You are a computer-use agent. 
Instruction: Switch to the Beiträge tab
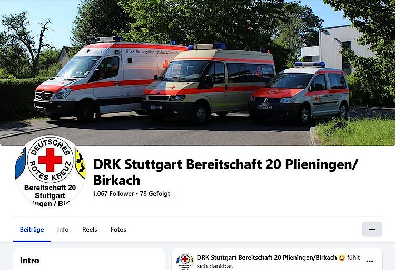pos(32,230)
